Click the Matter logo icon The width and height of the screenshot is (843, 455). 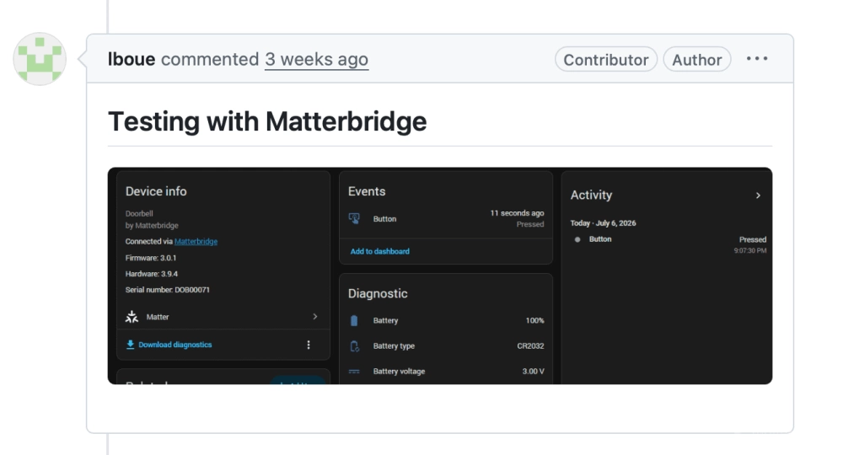point(132,317)
